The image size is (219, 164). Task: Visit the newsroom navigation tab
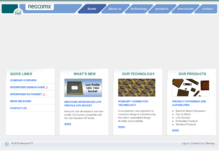pyautogui.click(x=185, y=9)
